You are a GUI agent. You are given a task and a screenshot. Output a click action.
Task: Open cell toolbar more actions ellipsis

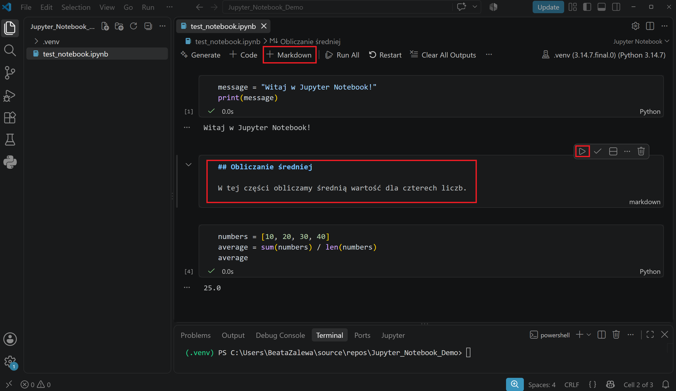(627, 151)
